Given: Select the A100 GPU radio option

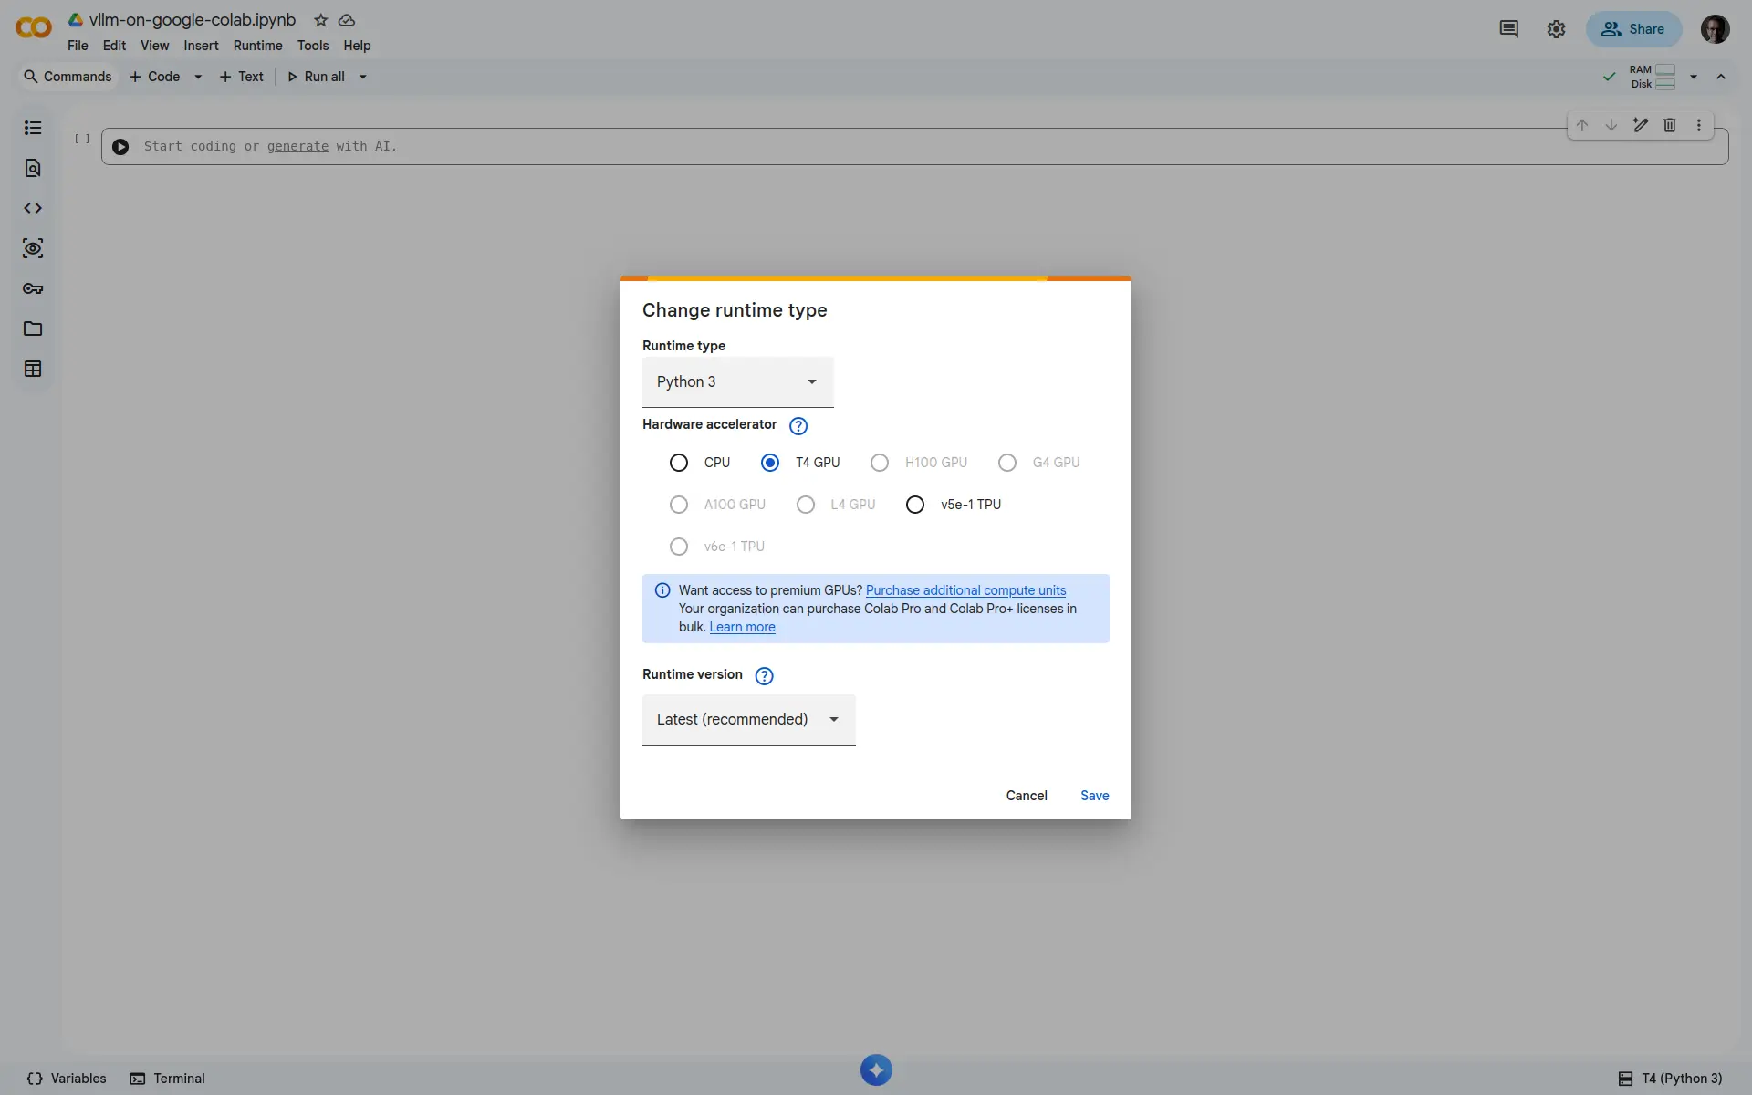Looking at the screenshot, I should pos(679,505).
